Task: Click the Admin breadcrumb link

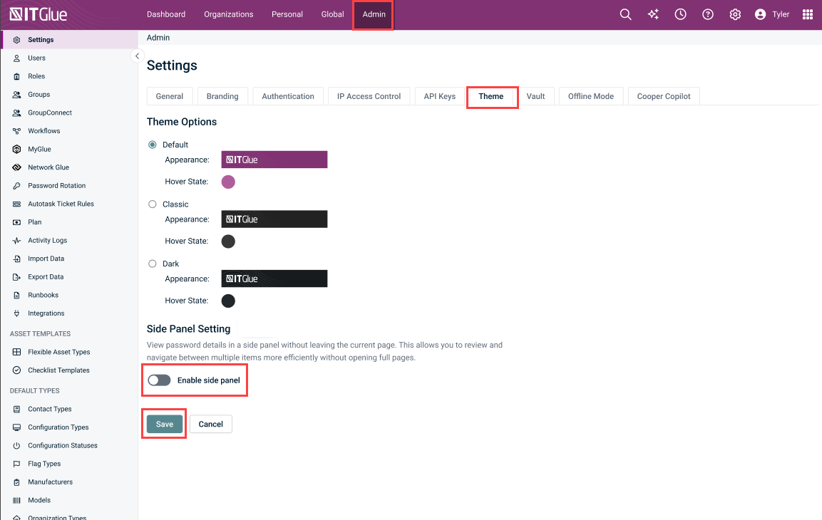Action: tap(158, 38)
